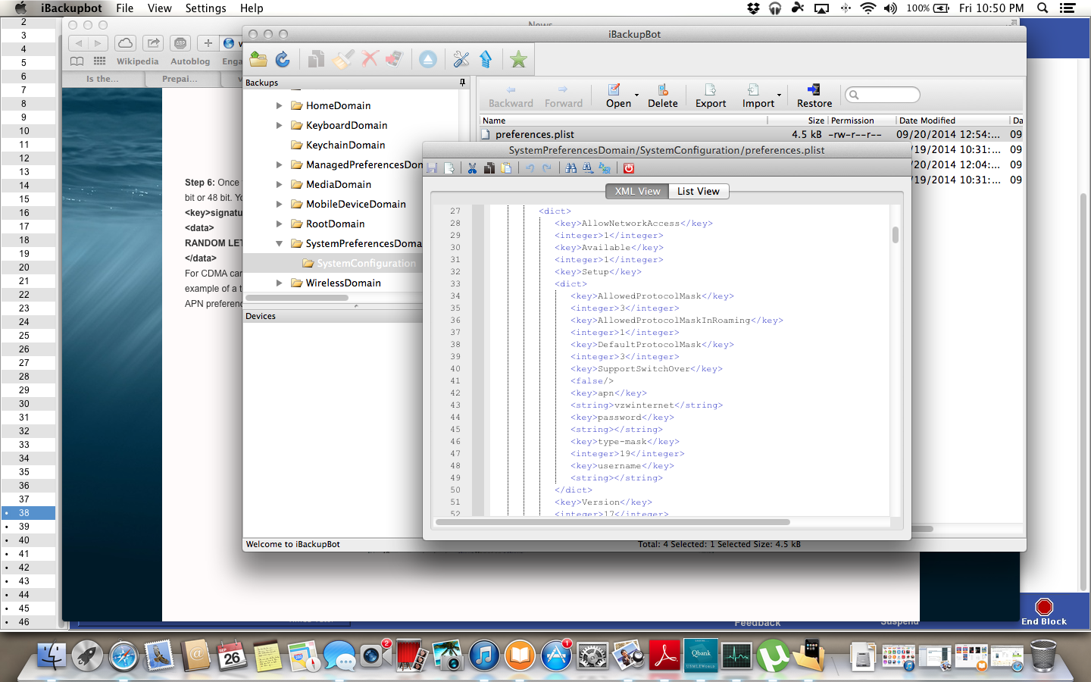Switch to List View tab
Image resolution: width=1091 pixels, height=682 pixels.
click(699, 191)
